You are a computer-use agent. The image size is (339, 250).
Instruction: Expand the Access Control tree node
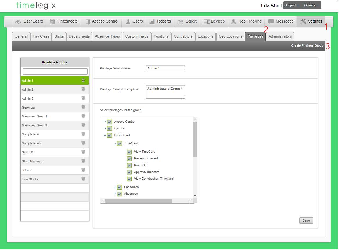105,122
